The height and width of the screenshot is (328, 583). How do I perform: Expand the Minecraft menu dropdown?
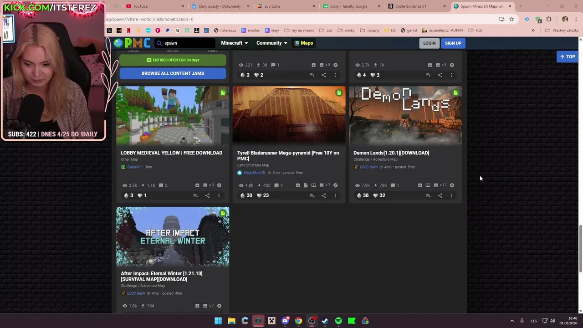pos(235,43)
